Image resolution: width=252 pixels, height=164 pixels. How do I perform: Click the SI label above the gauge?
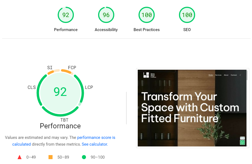coord(50,68)
